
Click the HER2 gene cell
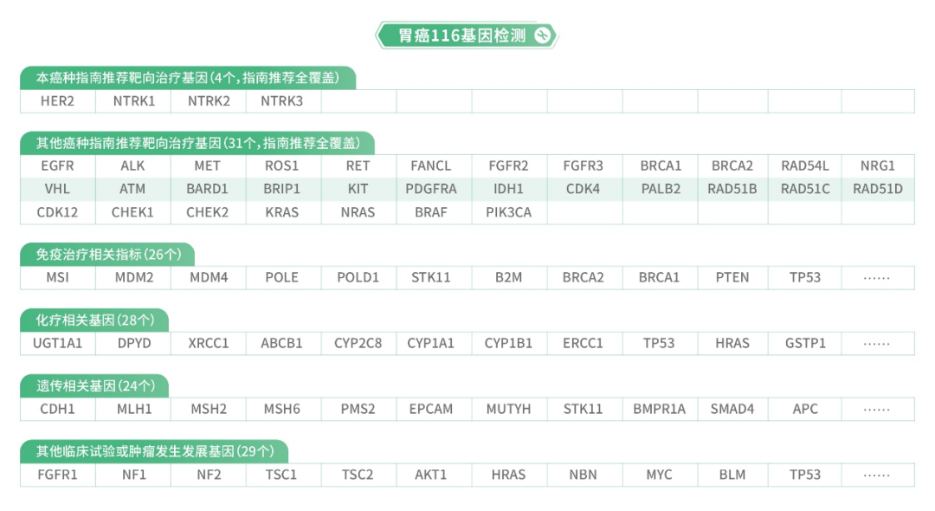(x=58, y=101)
